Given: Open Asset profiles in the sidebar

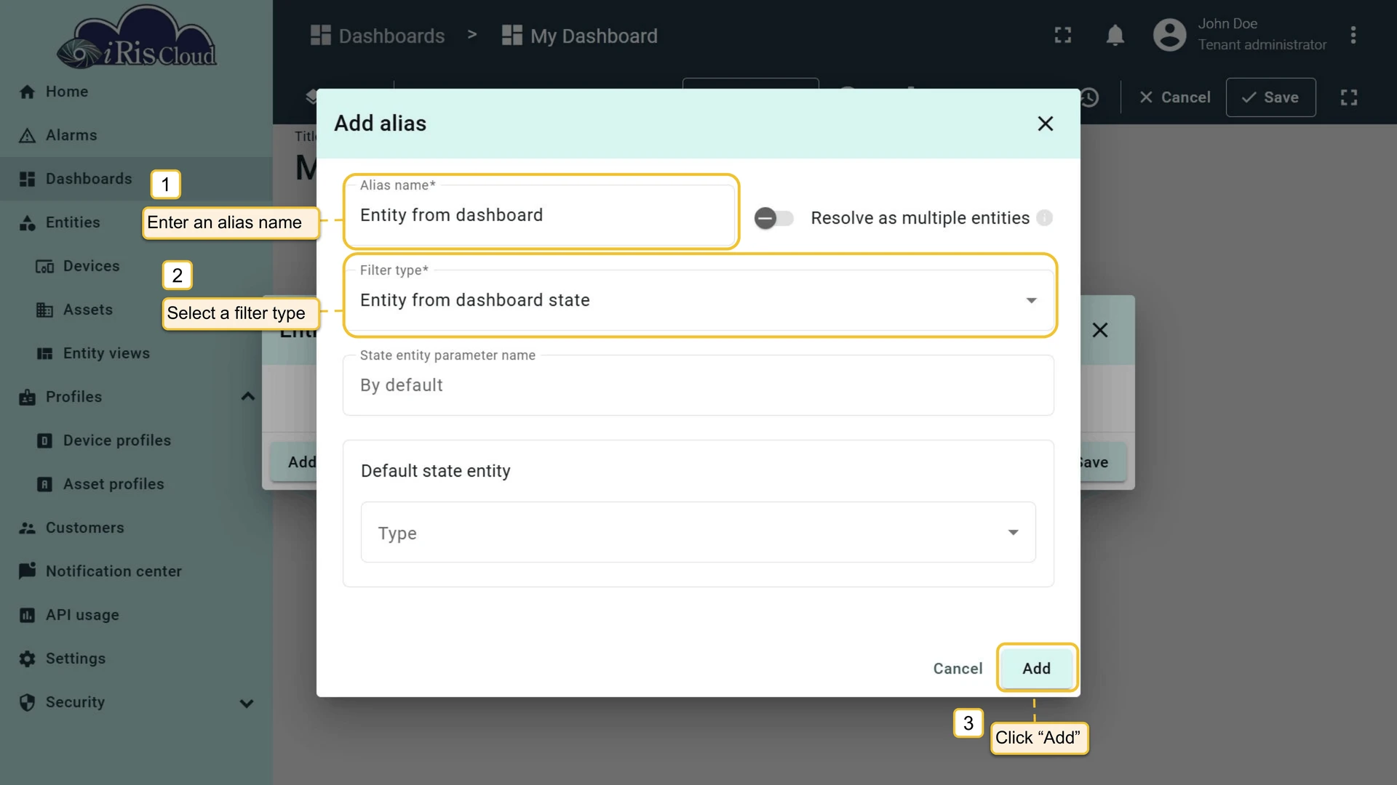Looking at the screenshot, I should click(136, 484).
